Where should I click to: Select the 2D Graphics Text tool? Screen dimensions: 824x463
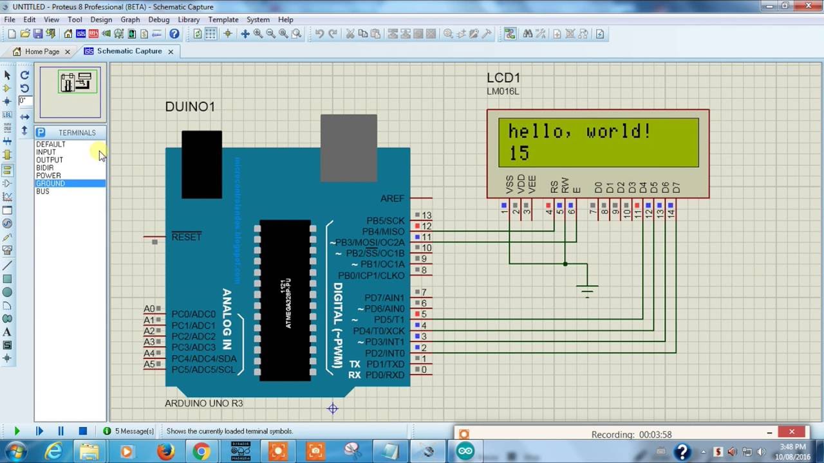pyautogui.click(x=7, y=332)
